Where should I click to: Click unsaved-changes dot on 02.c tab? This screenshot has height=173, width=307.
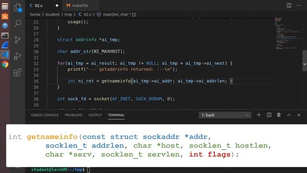[57, 5]
